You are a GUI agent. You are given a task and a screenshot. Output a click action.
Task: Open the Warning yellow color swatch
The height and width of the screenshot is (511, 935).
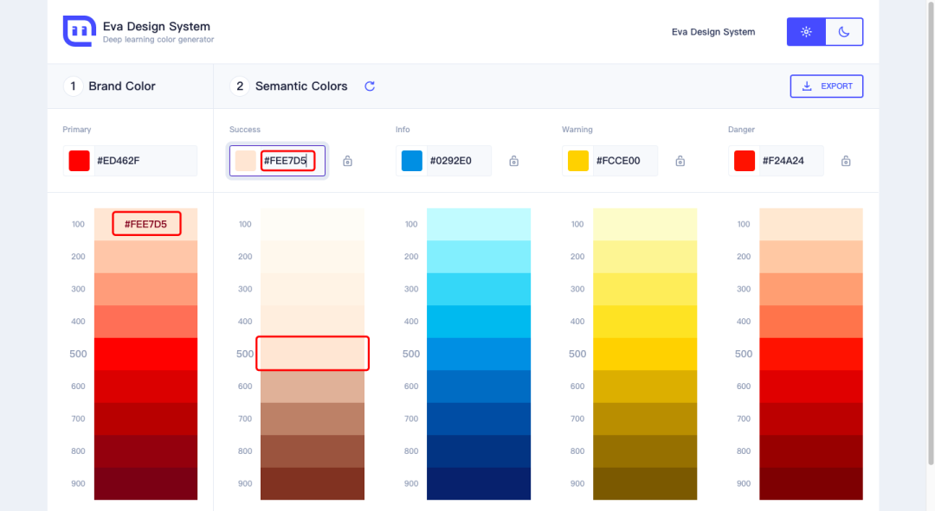(578, 161)
